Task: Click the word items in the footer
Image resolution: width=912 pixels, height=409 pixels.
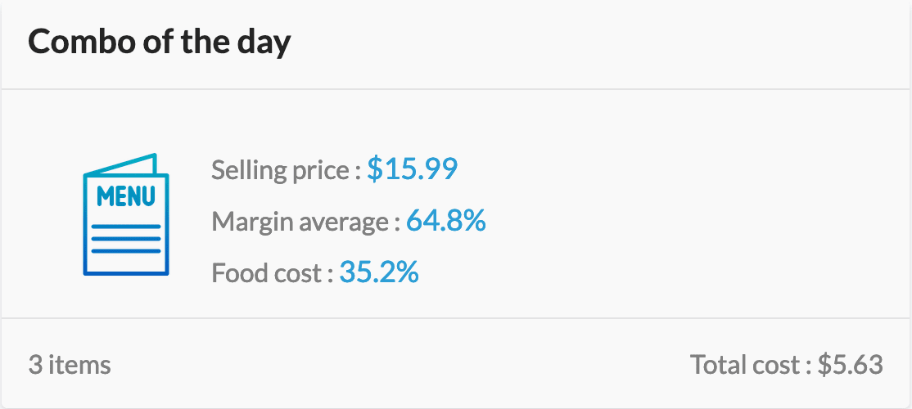Action: [x=79, y=365]
